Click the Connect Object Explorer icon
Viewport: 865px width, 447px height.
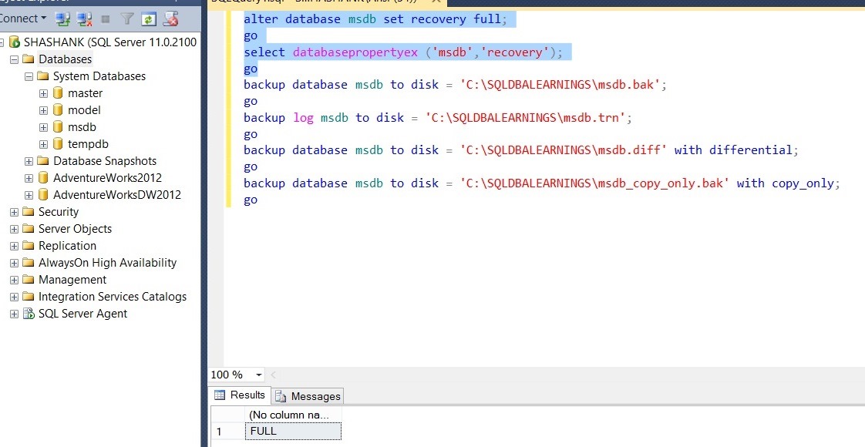63,19
